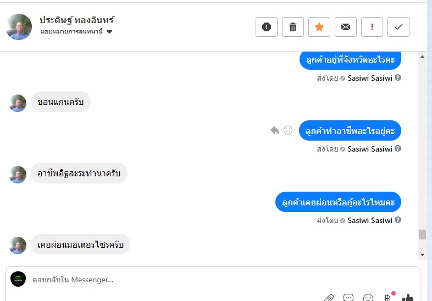Attach a file with the paperclip icon
Viewport: 432px width, 301px height.
[328, 298]
